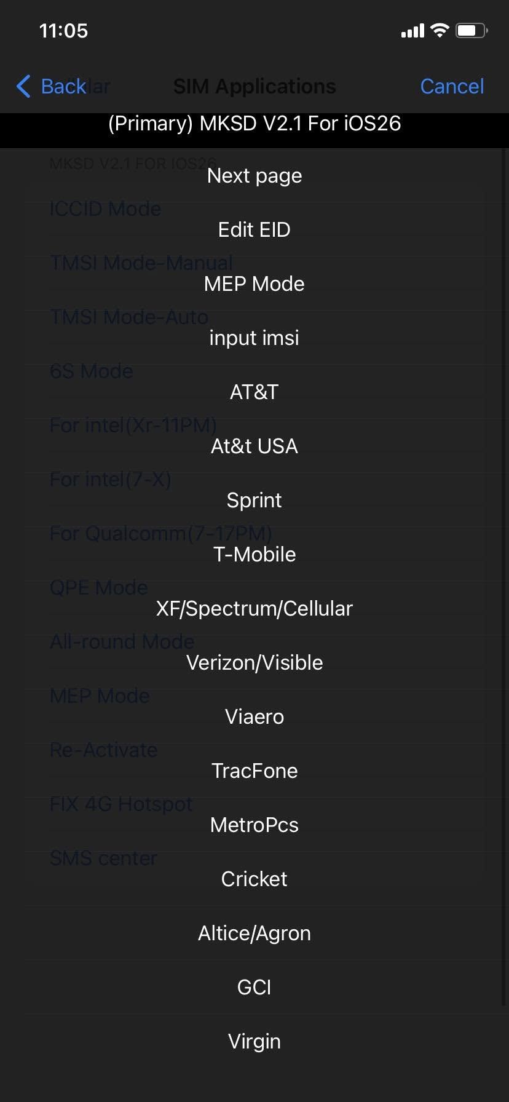Pick the AT&T carrier entry
The width and height of the screenshot is (509, 1102).
(254, 392)
